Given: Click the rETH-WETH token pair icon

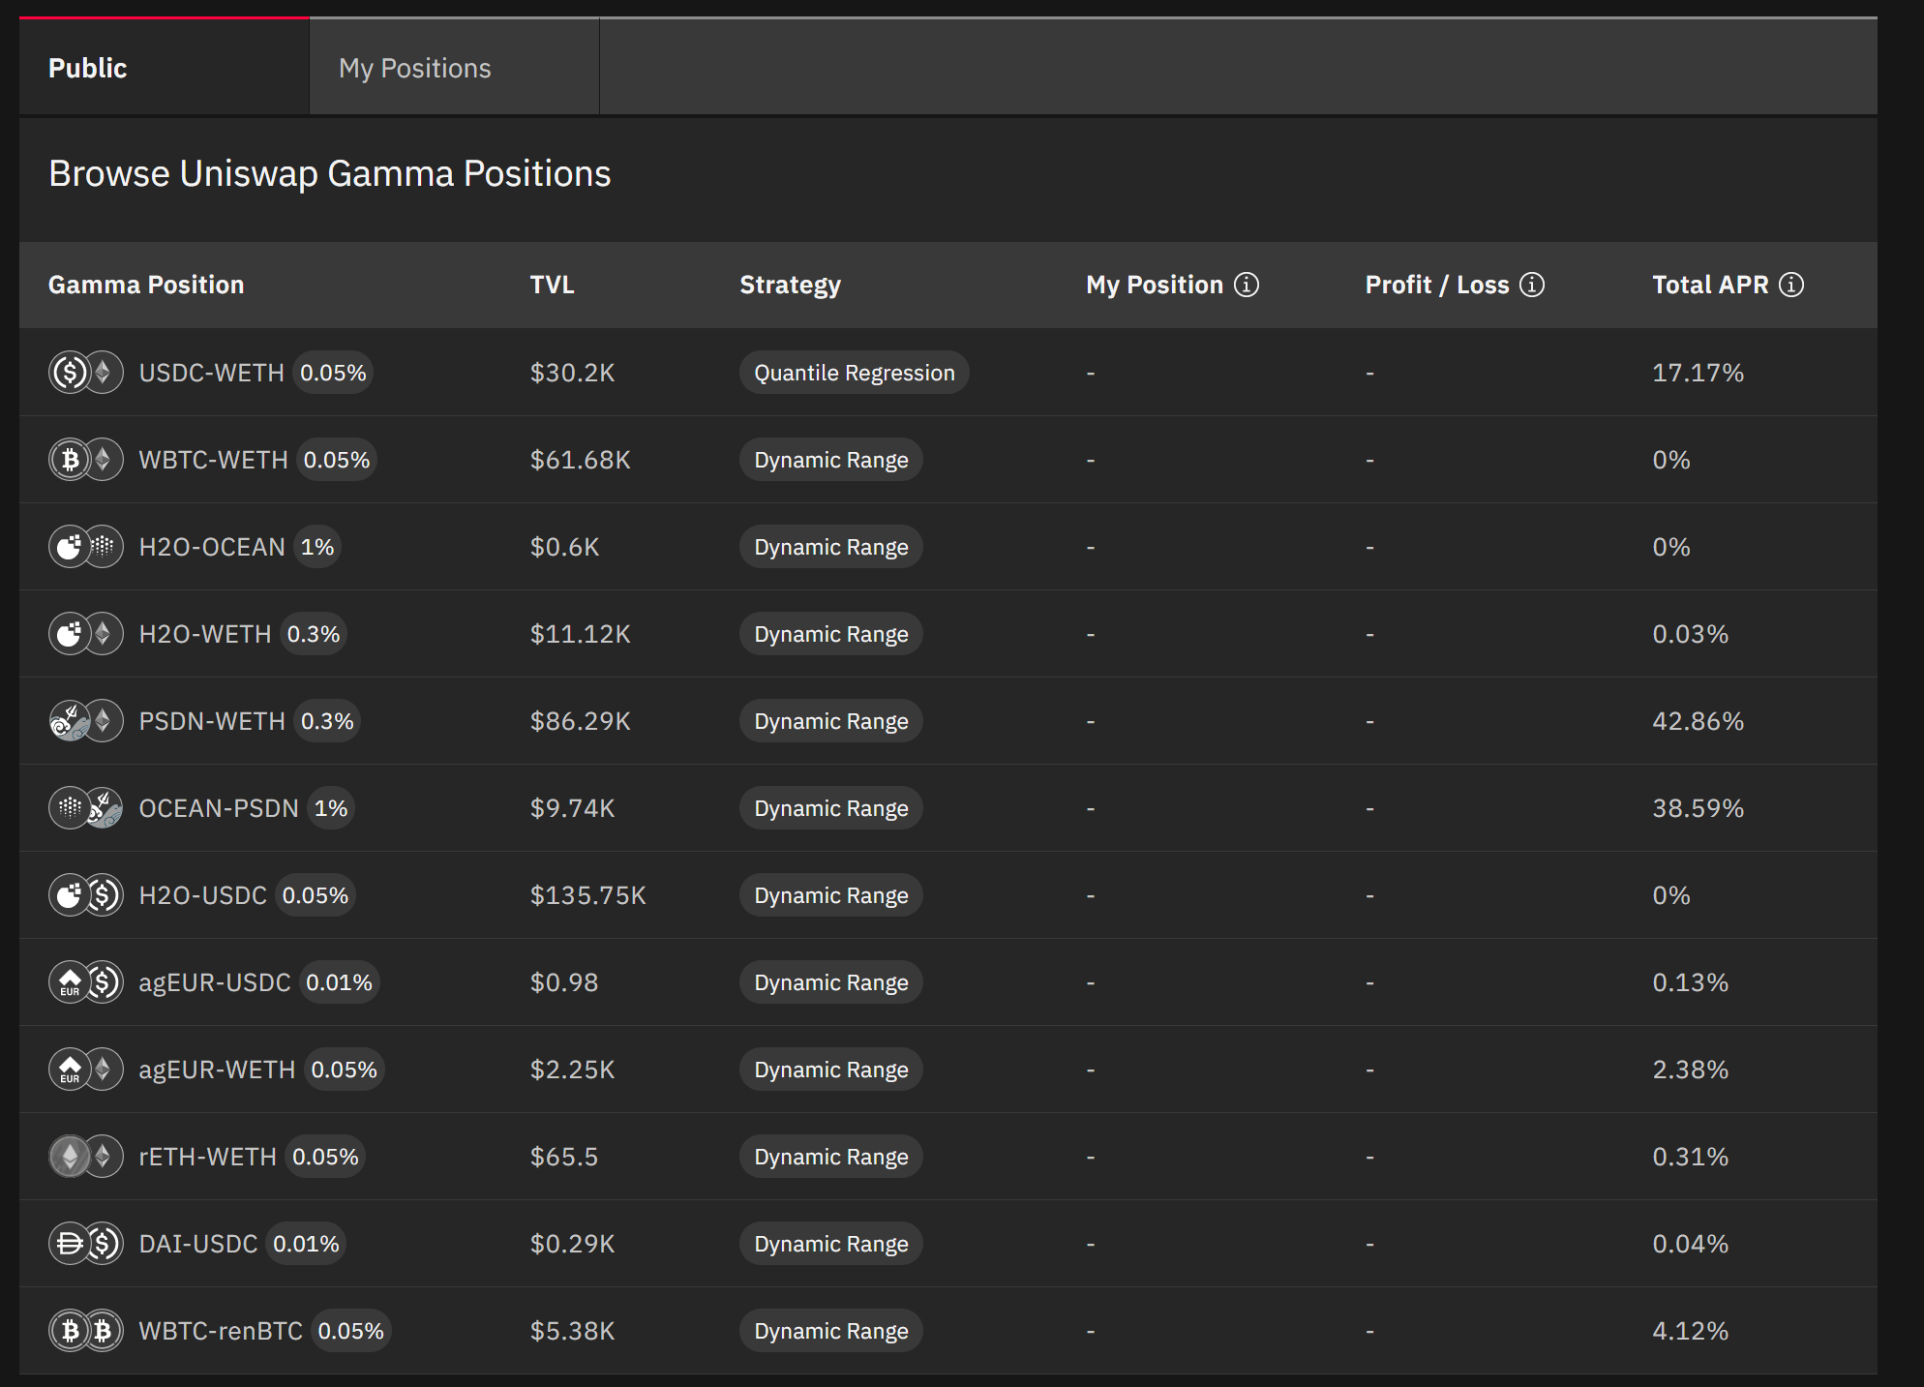Looking at the screenshot, I should [86, 1157].
